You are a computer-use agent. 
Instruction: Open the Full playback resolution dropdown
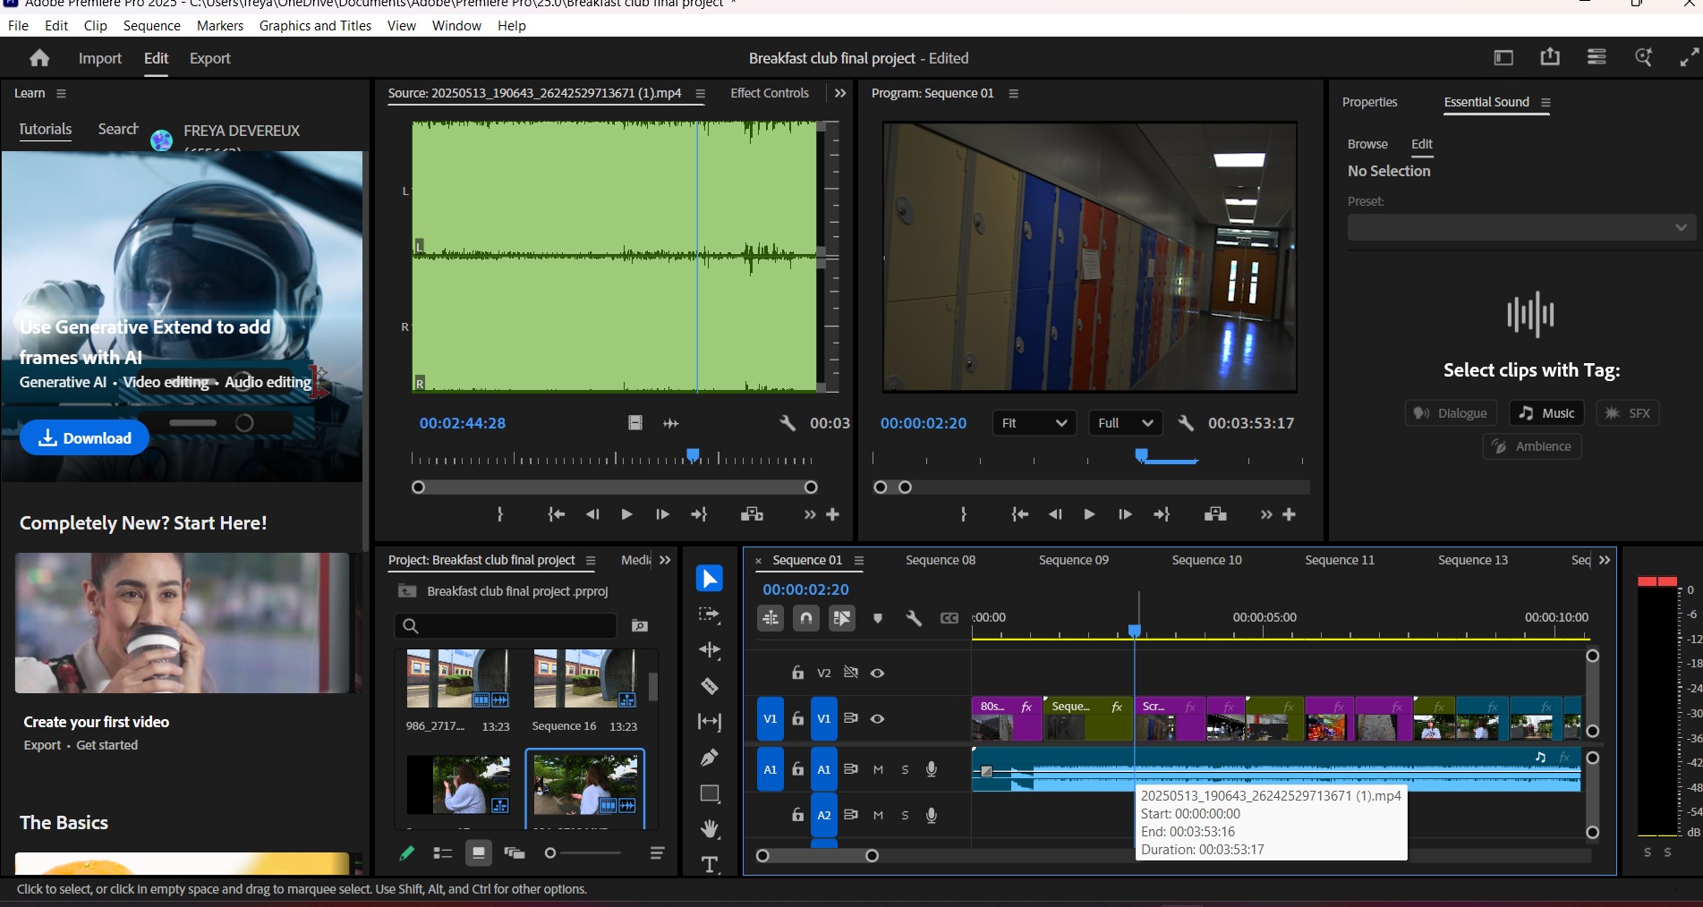pyautogui.click(x=1125, y=423)
